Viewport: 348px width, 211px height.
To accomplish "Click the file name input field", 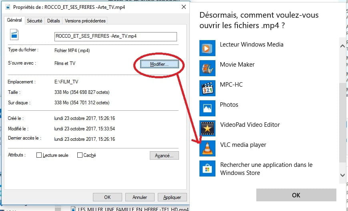I will coord(116,37).
